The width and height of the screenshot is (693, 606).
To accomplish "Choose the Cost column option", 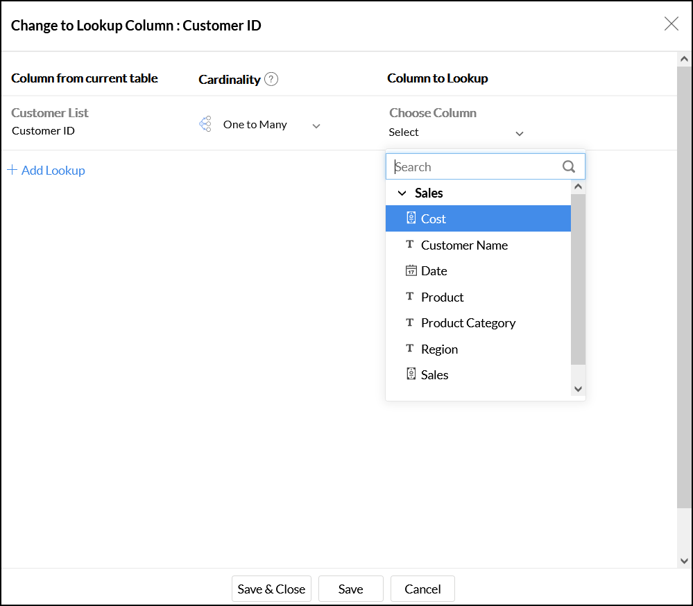I will pos(434,219).
